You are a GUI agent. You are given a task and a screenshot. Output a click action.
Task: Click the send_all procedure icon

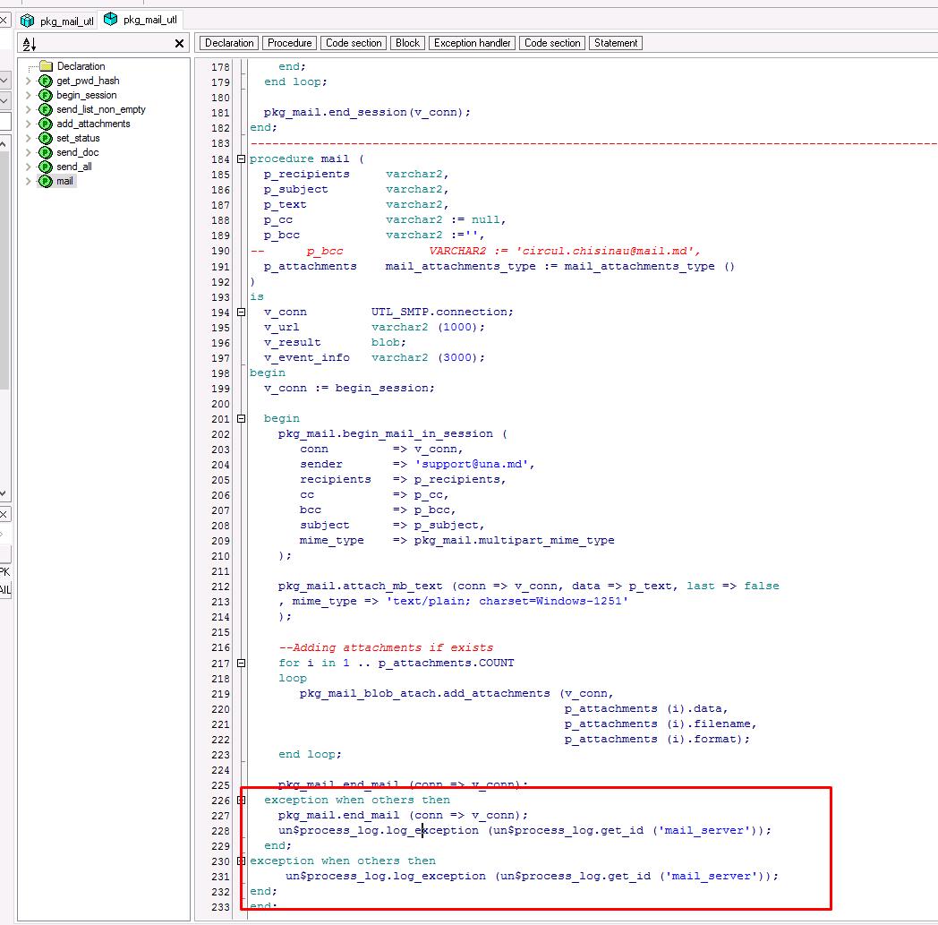click(46, 167)
